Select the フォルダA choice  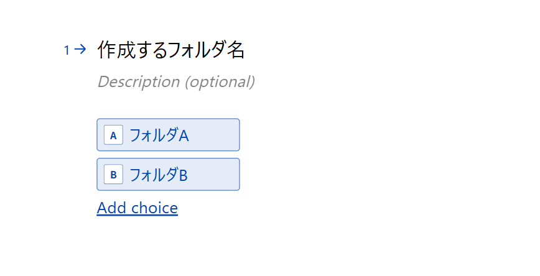168,135
